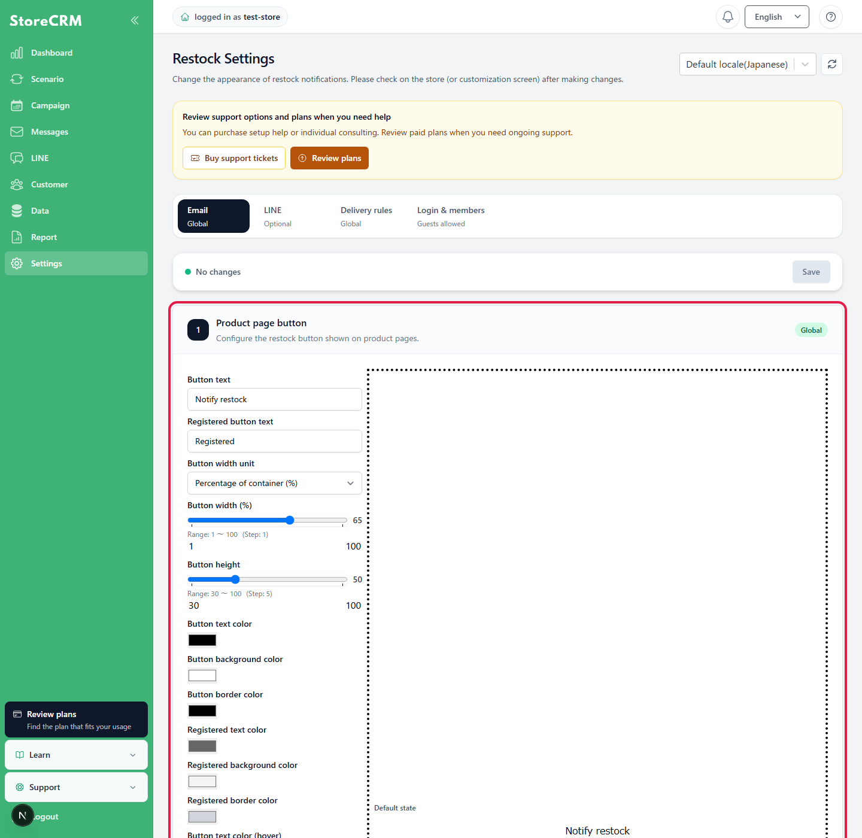
Task: Click the Report document icon
Action: click(17, 237)
